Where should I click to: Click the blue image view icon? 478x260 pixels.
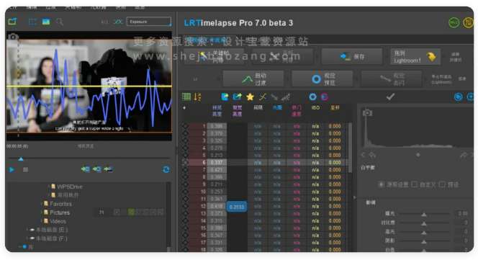[46, 22]
